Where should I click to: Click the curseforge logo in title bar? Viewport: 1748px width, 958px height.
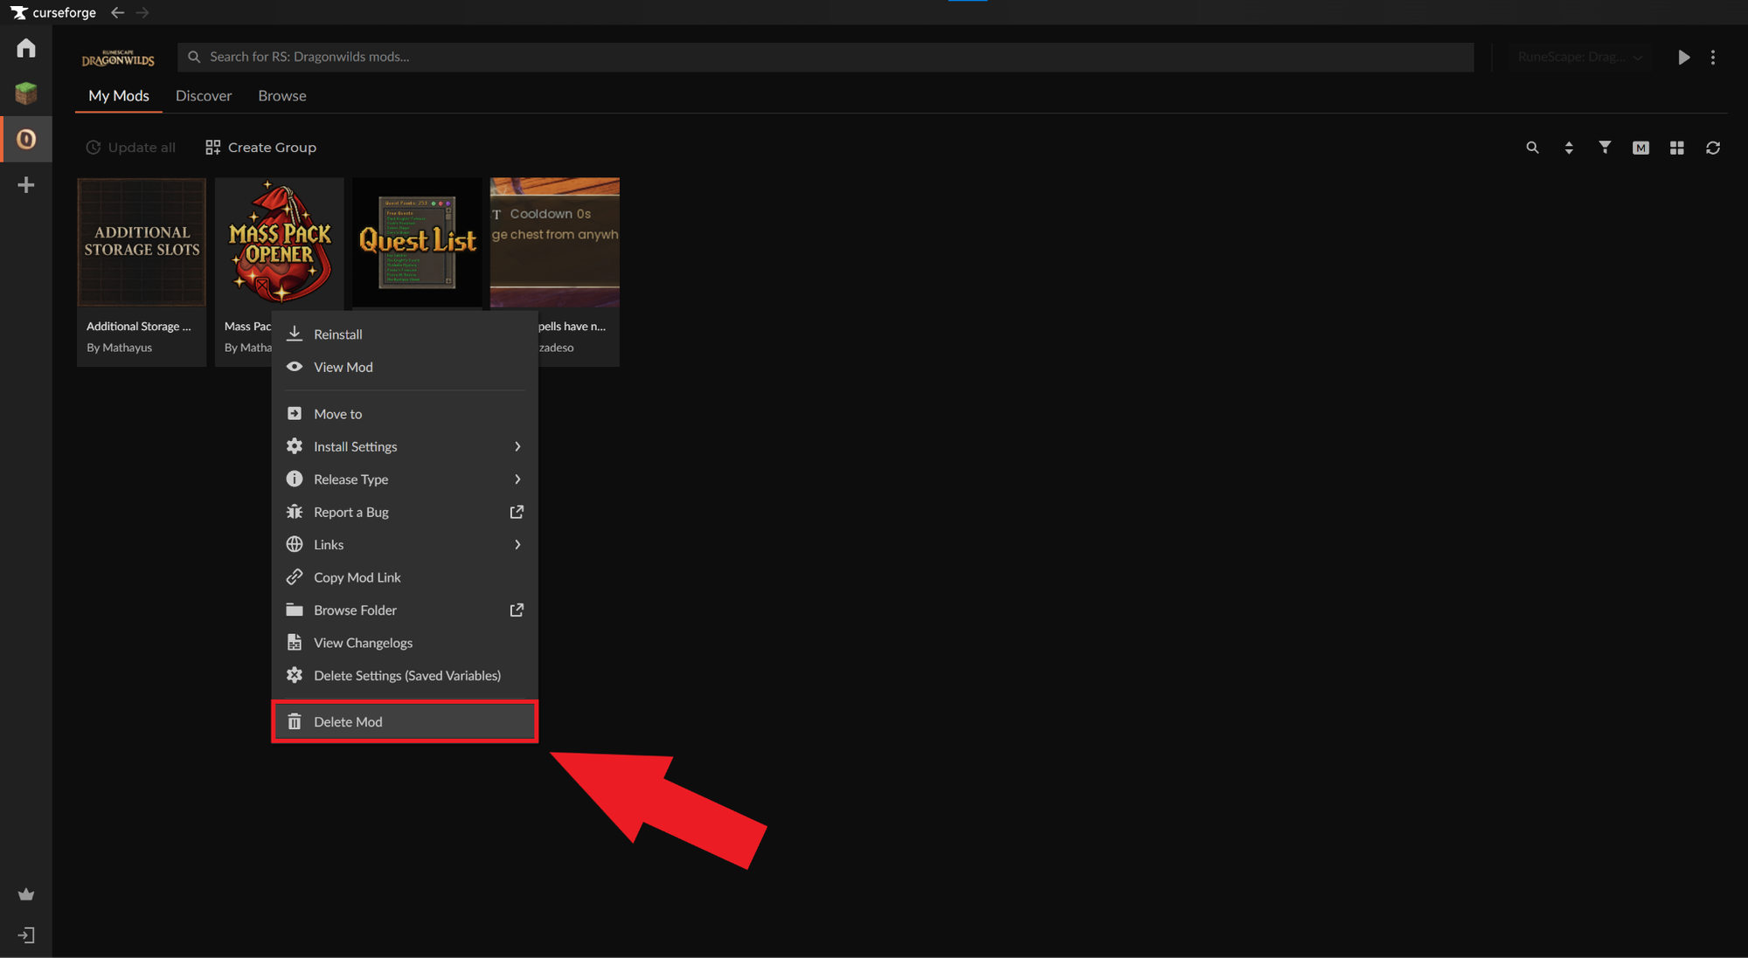[x=53, y=12]
